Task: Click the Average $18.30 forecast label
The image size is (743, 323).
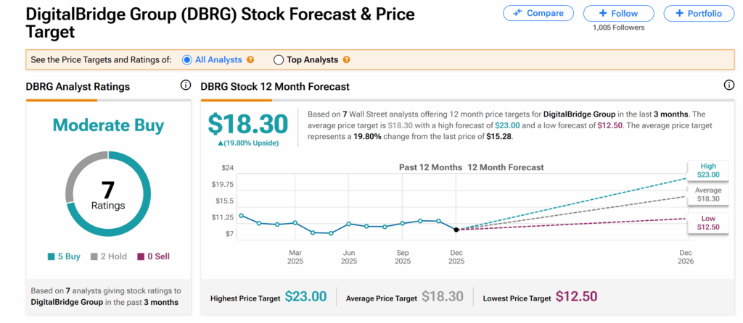Action: coord(708,194)
